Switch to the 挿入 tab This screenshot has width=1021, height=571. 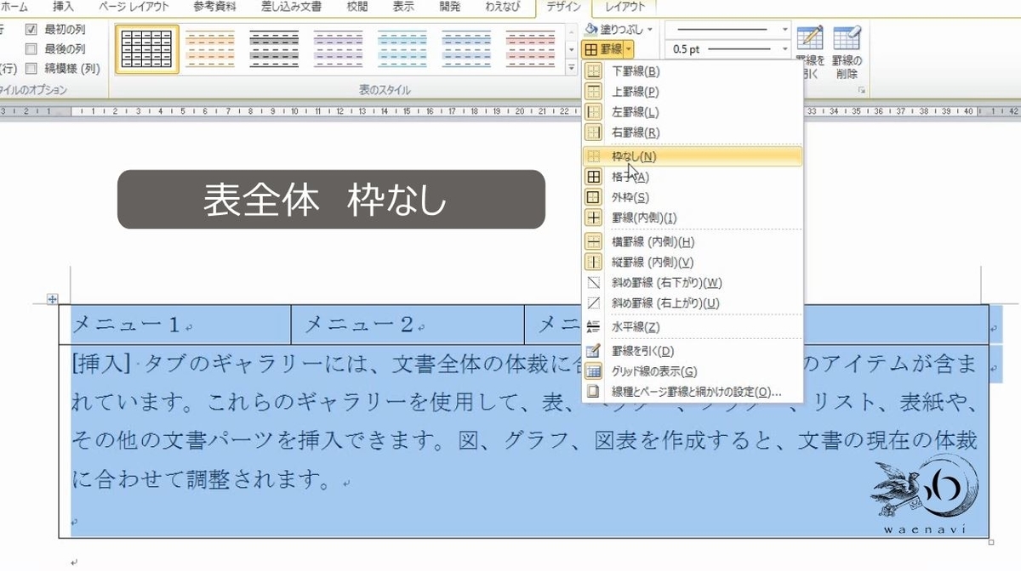pyautogui.click(x=63, y=7)
